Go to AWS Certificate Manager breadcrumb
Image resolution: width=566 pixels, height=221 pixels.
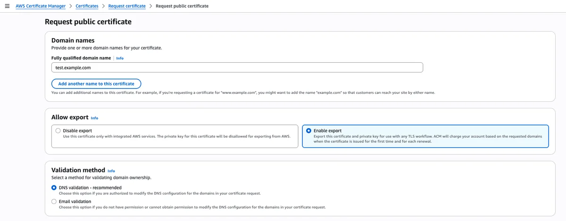(x=41, y=6)
